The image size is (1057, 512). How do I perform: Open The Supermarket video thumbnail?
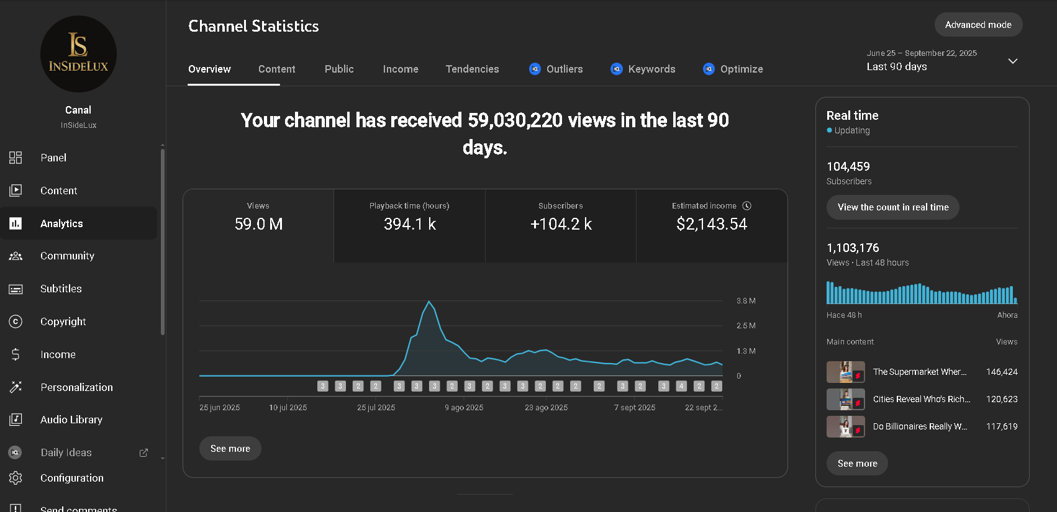coord(845,372)
